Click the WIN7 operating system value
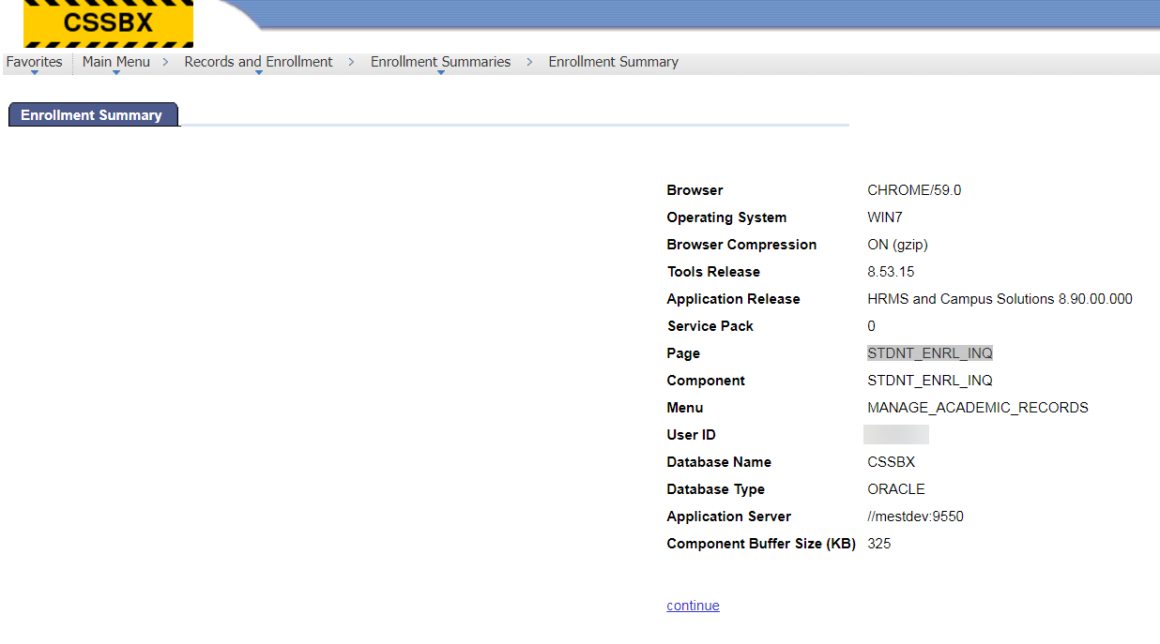 [885, 217]
